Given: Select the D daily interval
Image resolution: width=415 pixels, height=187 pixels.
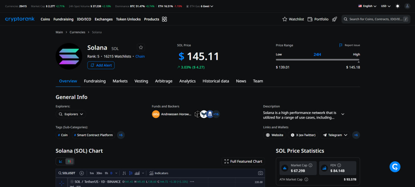Looking at the screenshot, I should 112,173.
